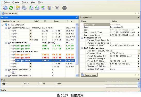Open the Tools menu
The height and width of the screenshot is (97, 141).
coord(25,2)
